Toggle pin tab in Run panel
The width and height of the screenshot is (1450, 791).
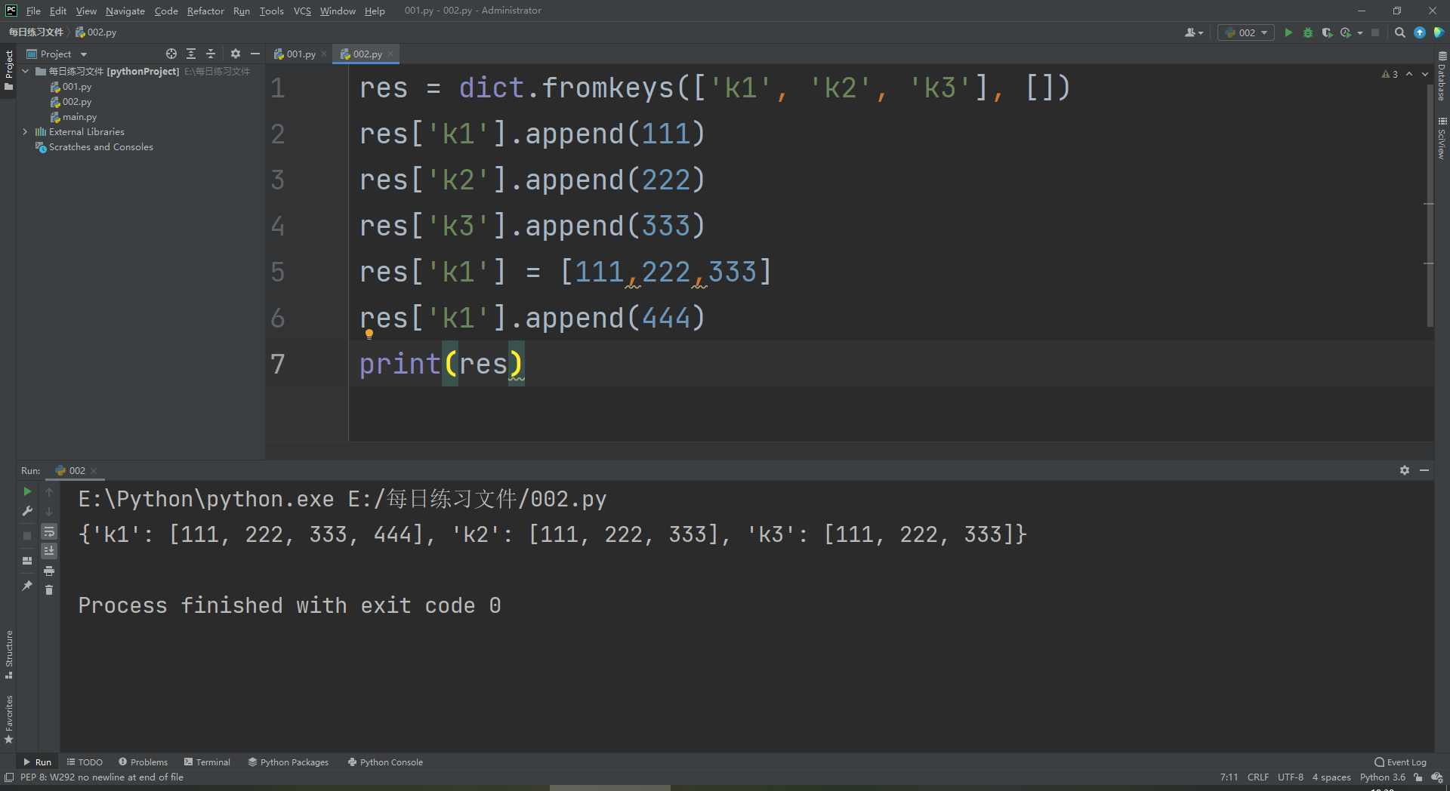pyautogui.click(x=27, y=585)
